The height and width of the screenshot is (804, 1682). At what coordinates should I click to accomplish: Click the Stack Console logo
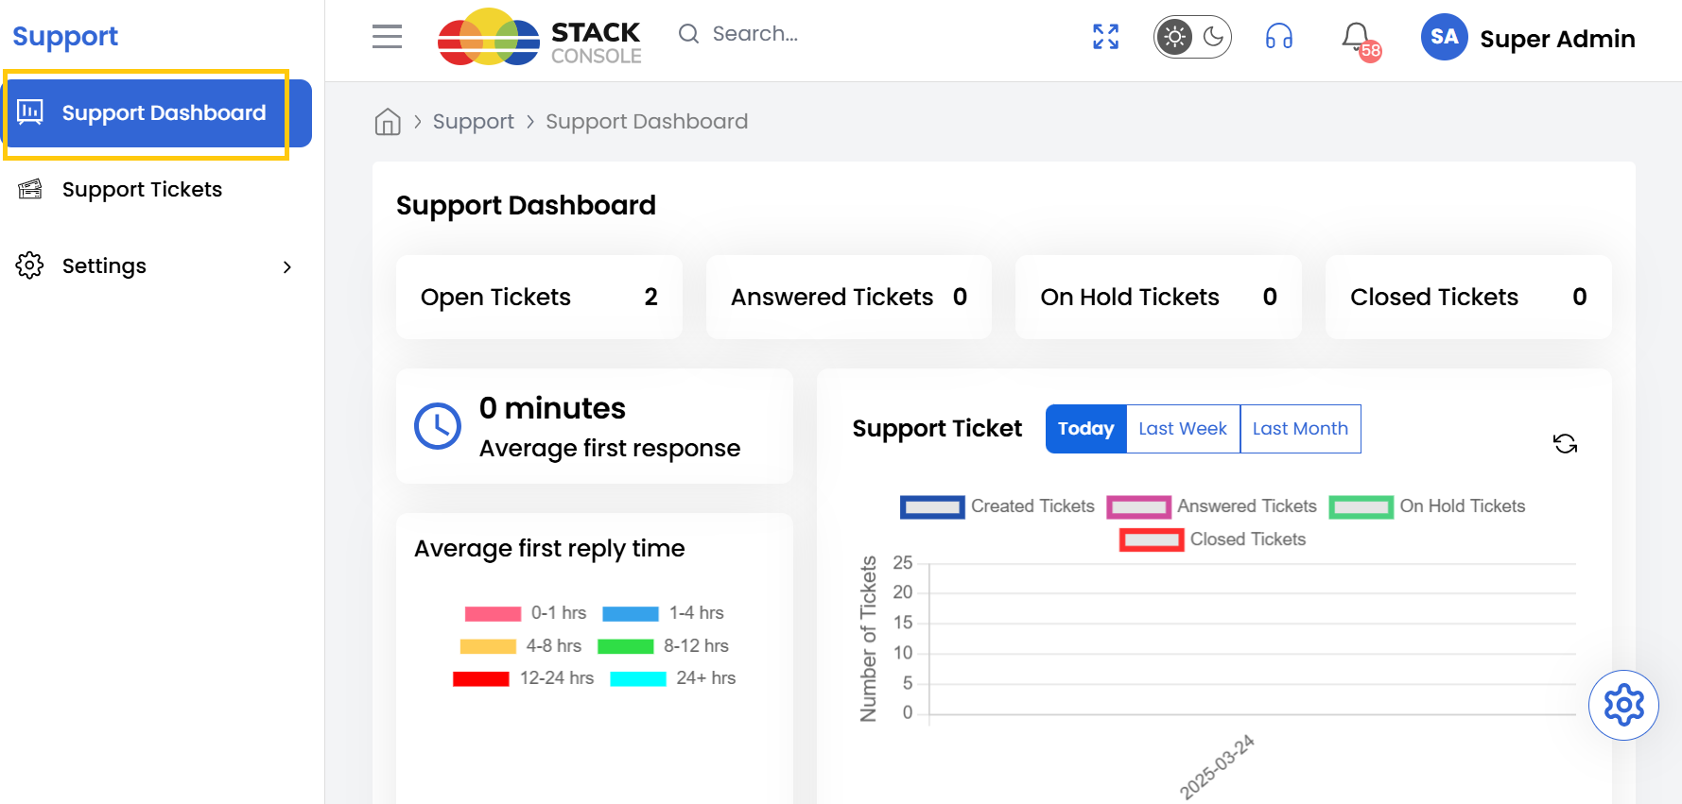coord(539,38)
